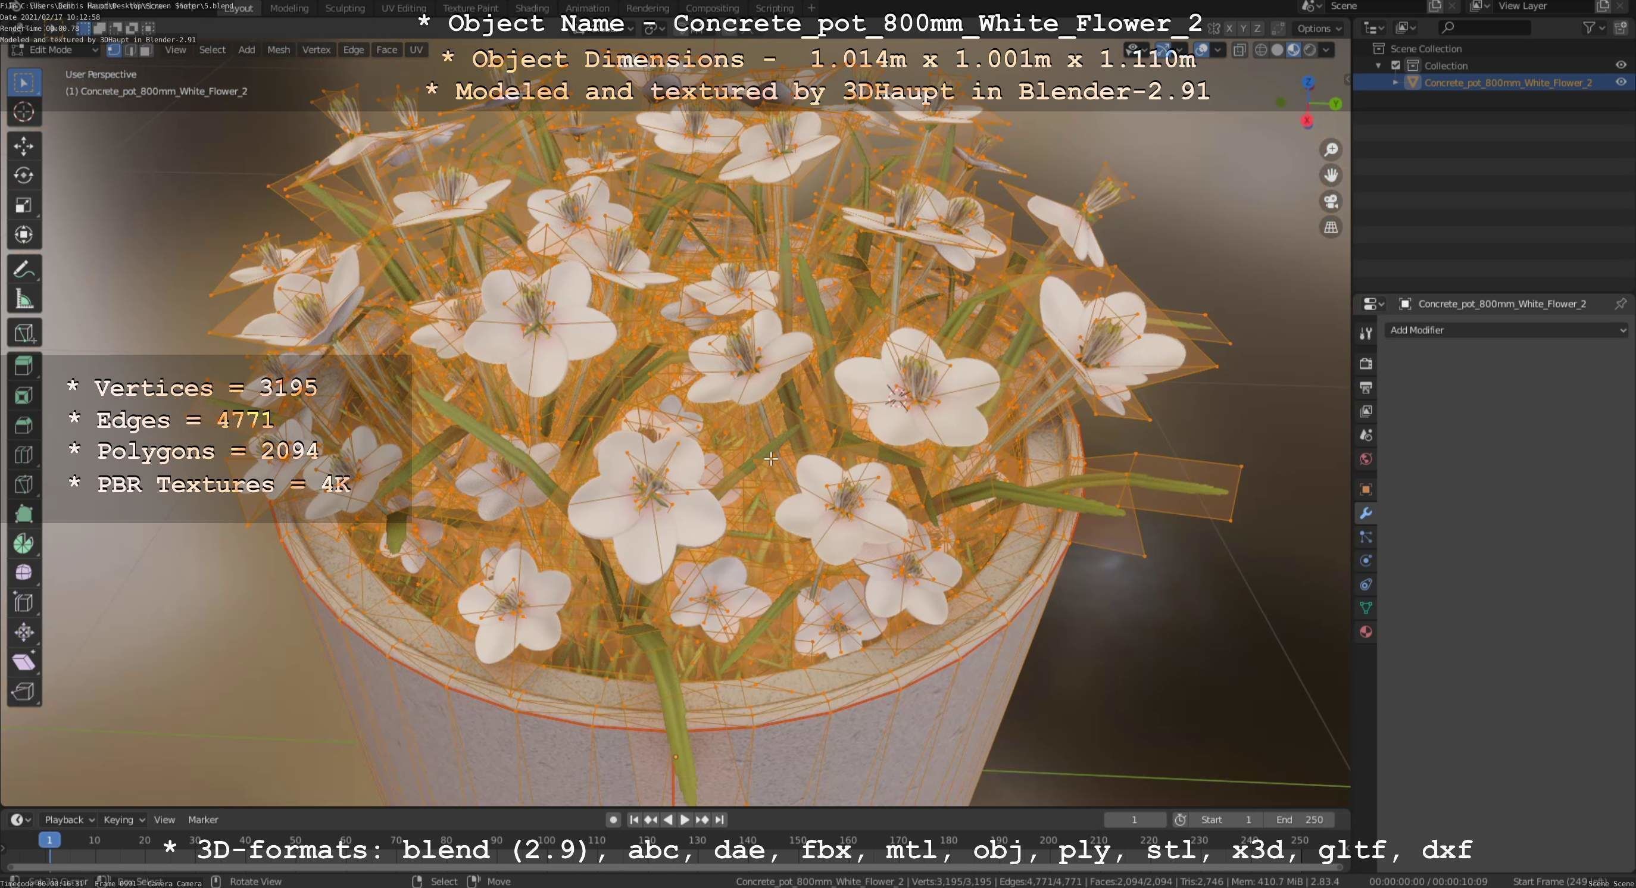Open Material properties tab icon
1636x888 pixels.
point(1366,631)
